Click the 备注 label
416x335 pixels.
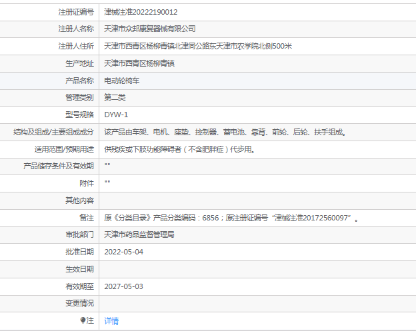pos(87,218)
